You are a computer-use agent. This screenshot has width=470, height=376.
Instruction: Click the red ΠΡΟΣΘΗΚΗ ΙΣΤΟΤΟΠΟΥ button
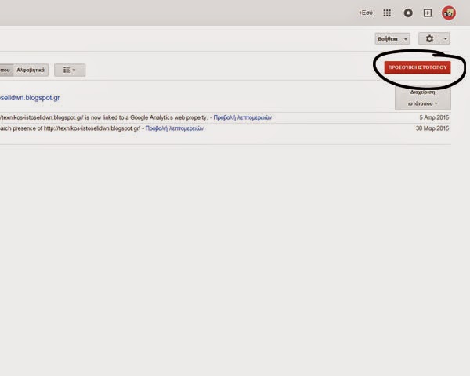tap(418, 67)
